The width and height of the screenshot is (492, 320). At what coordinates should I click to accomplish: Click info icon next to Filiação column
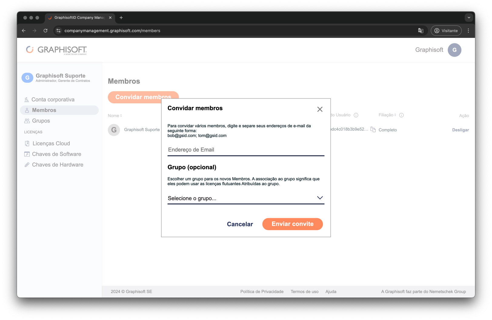[x=401, y=115]
